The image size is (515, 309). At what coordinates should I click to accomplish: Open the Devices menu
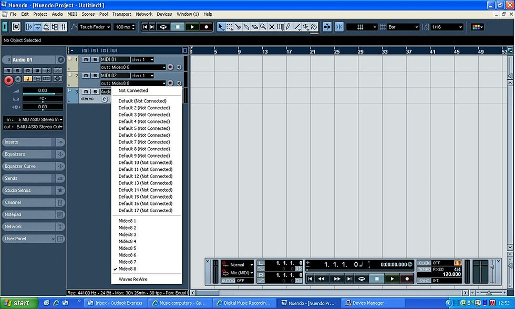pyautogui.click(x=164, y=14)
